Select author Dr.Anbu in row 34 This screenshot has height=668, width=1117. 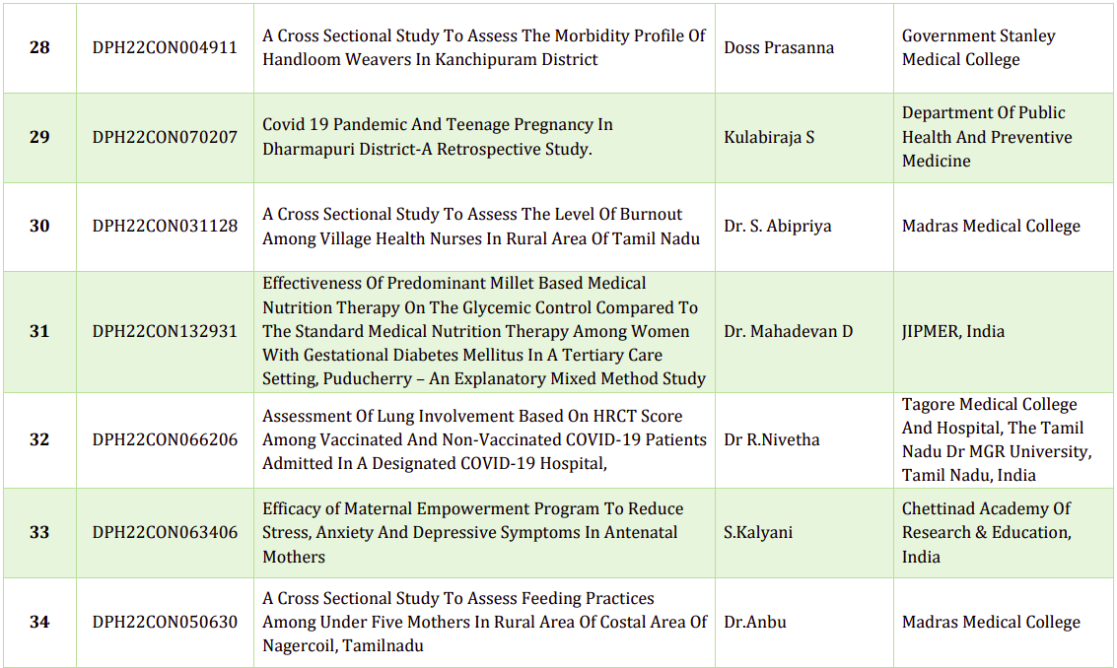coord(755,622)
